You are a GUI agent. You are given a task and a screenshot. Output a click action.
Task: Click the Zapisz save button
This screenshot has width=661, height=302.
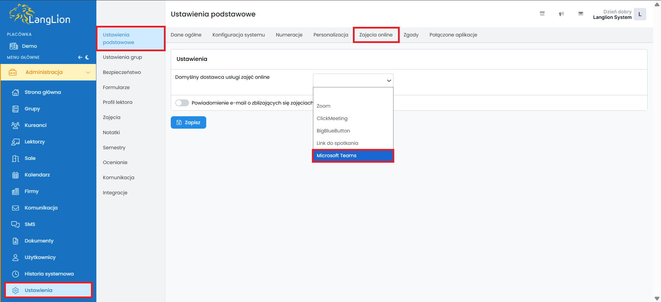tap(188, 122)
